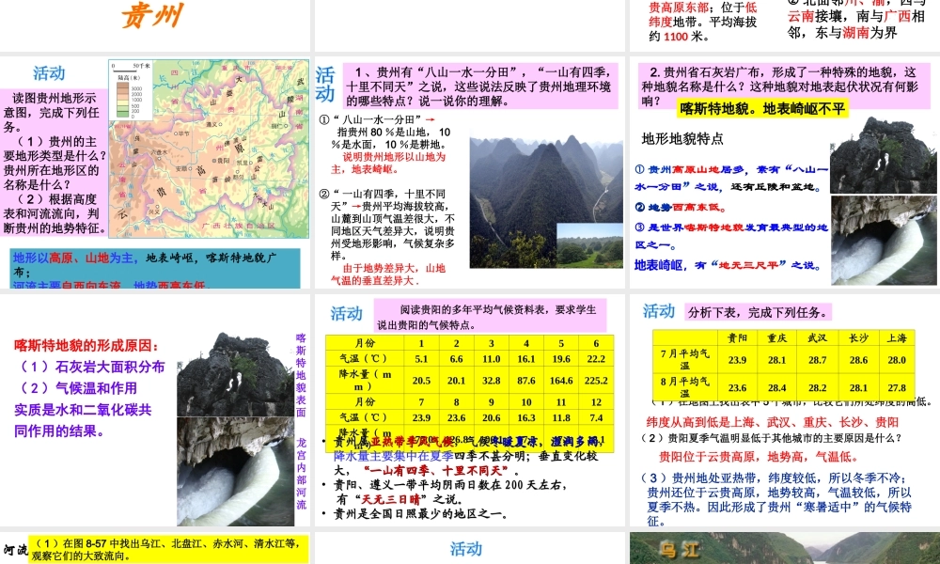Click the red heading '喀斯特地貌的形成原因'

point(86,346)
